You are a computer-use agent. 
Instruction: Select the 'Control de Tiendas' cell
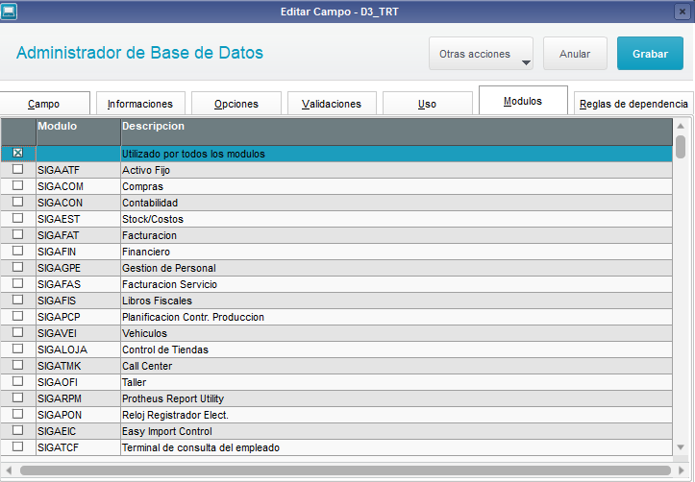[397, 349]
